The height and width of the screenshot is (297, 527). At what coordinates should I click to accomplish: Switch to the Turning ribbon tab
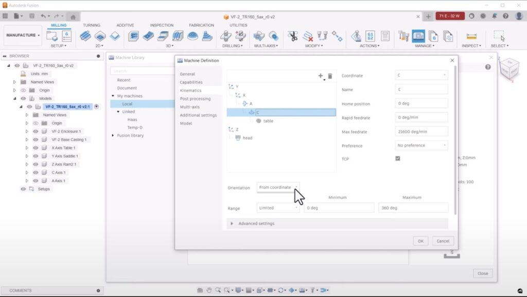[x=92, y=25]
